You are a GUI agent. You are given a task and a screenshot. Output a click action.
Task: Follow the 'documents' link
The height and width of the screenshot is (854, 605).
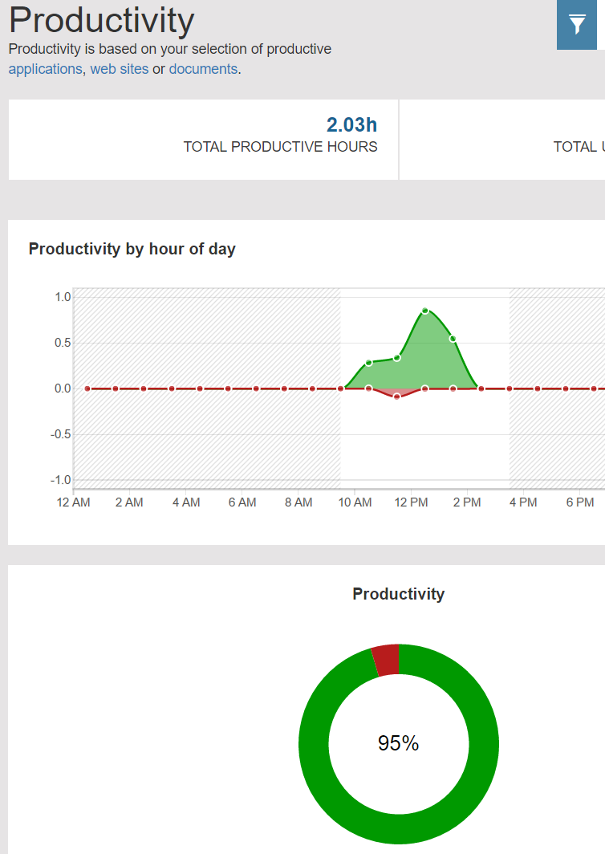[203, 69]
